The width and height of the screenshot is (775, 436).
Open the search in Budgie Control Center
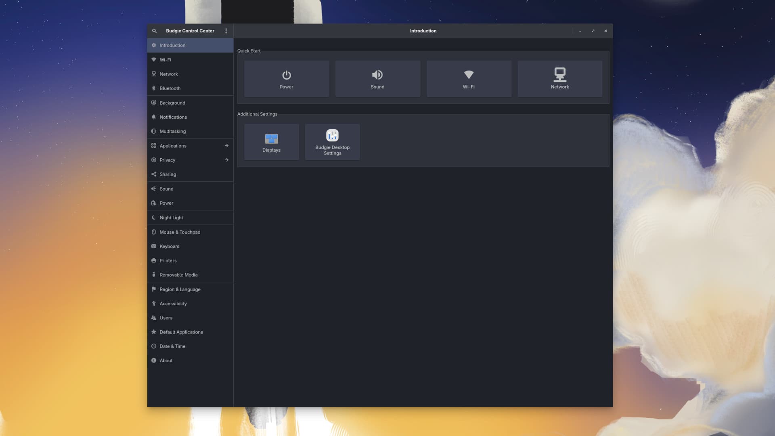[155, 31]
